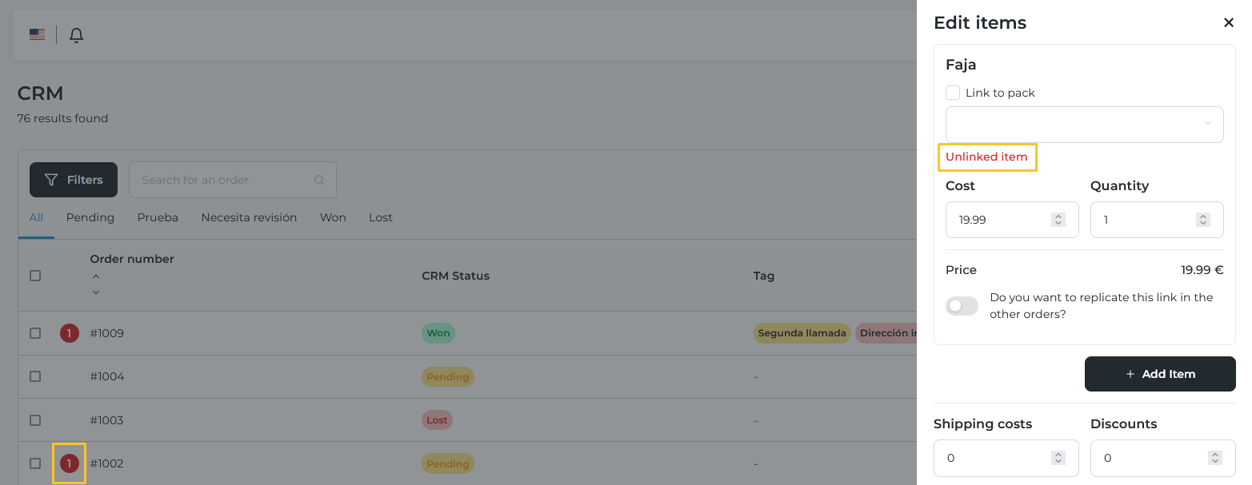Click red alert badge on order #1009

(70, 333)
